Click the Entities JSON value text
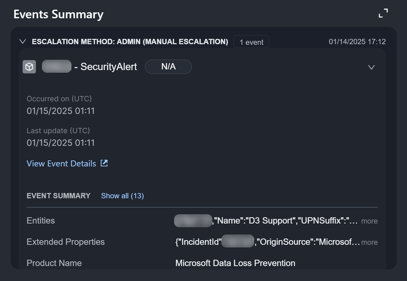 [x=286, y=221]
